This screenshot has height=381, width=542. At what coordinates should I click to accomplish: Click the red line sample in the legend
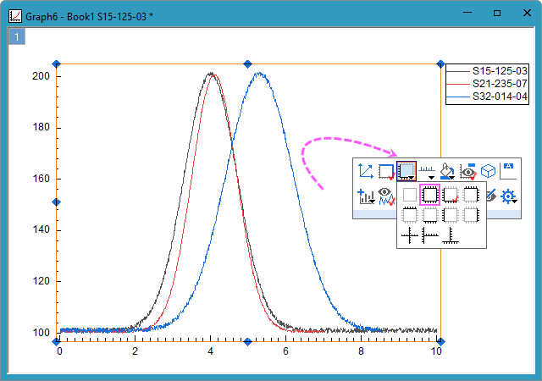click(x=458, y=84)
